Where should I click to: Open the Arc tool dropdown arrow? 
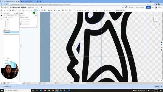(x=29, y=10)
